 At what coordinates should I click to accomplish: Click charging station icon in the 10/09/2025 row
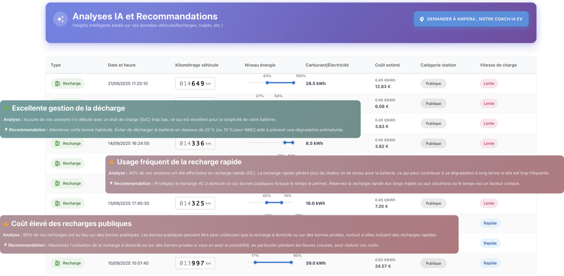[x=57, y=263]
